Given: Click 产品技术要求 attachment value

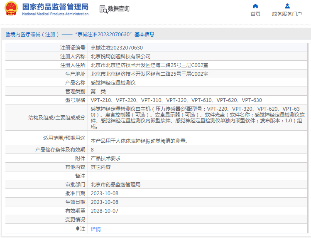Looking at the screenshot, I should point(106,158).
